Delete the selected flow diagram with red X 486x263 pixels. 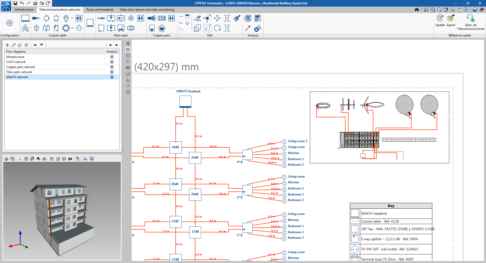pyautogui.click(x=26, y=45)
